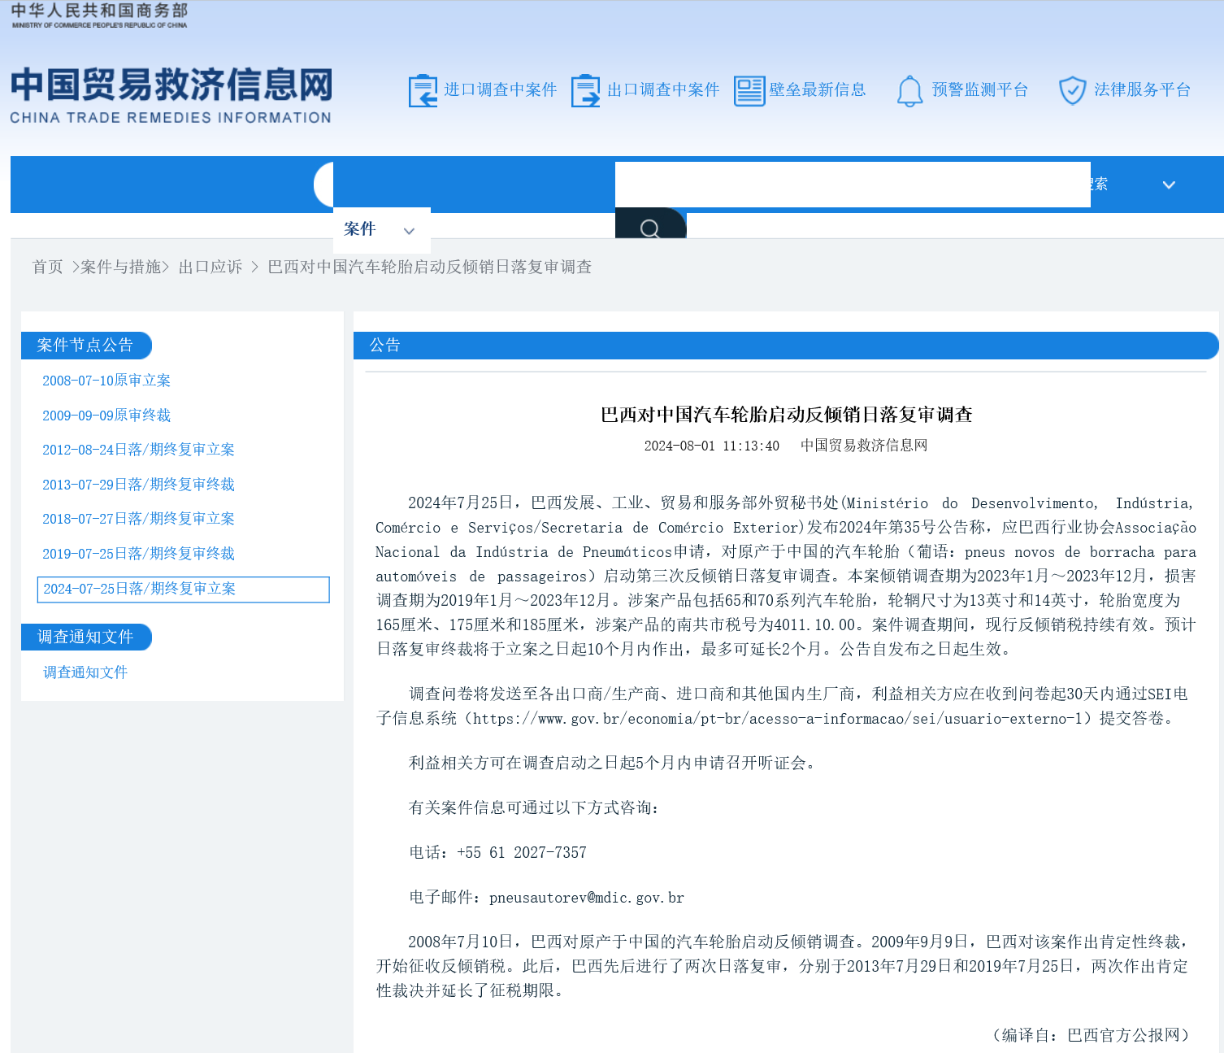
Task: Open 2009-09-09原审终裁 notice
Action: click(106, 416)
